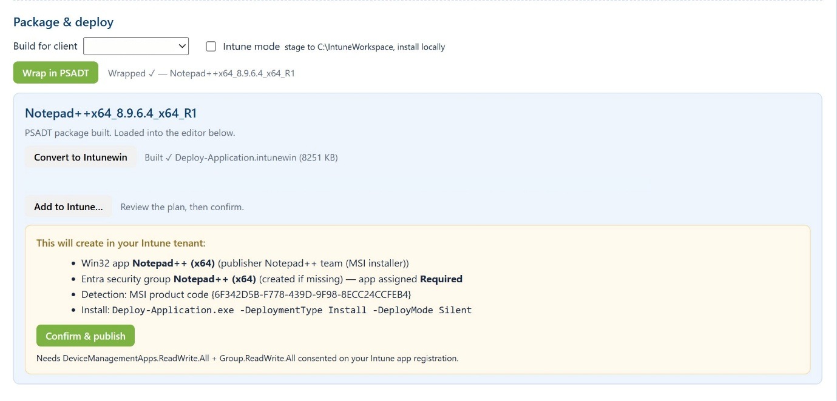Enable the Intune mode checkbox
Viewport: 837px width, 401px height.
pyautogui.click(x=211, y=47)
